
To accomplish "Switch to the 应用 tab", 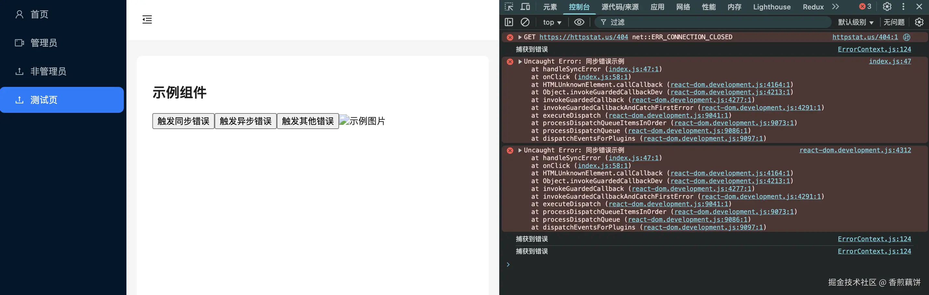I will [x=657, y=7].
